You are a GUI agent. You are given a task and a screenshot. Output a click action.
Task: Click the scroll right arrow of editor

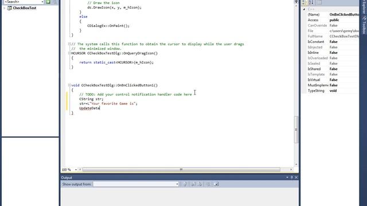tap(291, 170)
